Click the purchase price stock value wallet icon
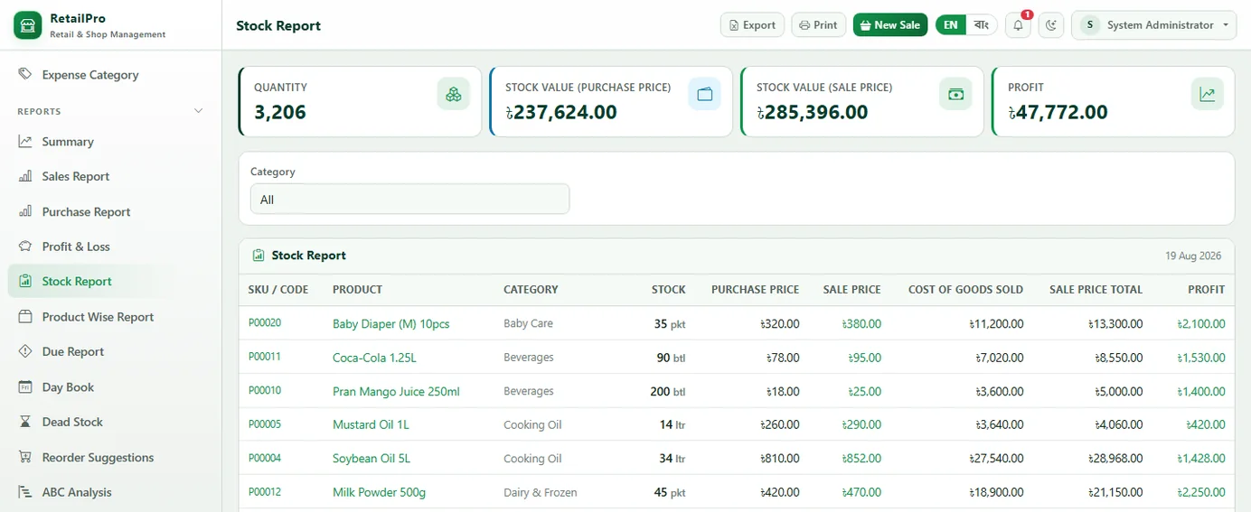The image size is (1251, 512). [x=705, y=94]
